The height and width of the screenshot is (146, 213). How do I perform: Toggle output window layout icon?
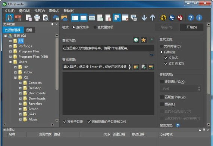click(84, 18)
